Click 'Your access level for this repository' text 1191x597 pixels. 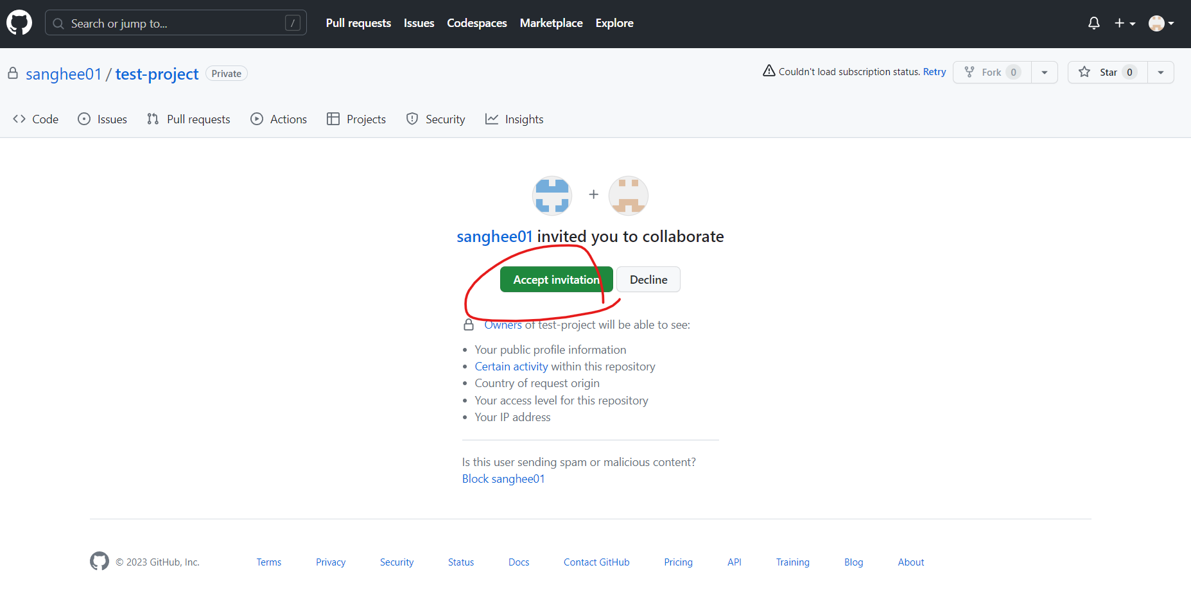561,401
